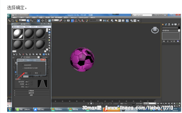Click Get Material in Material Editor toolbar
Viewport: 182px width, 113px height.
coord(14,54)
